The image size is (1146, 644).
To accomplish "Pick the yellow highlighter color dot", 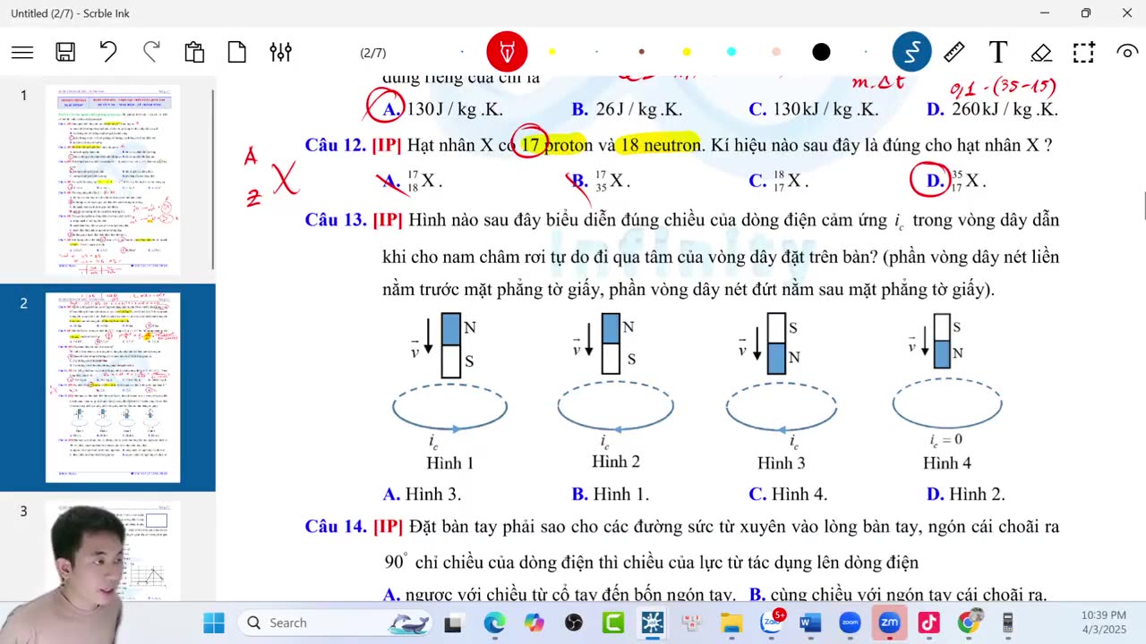I will 687,52.
